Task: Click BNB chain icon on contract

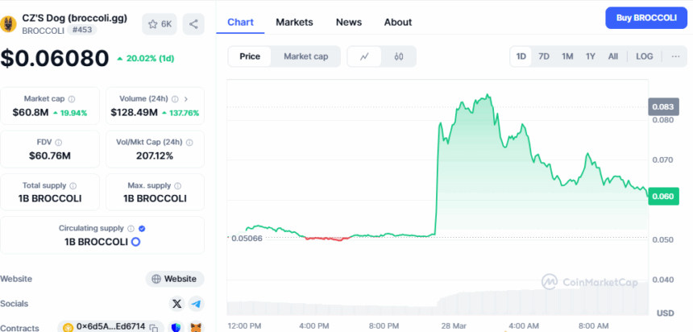Action: pyautogui.click(x=68, y=328)
